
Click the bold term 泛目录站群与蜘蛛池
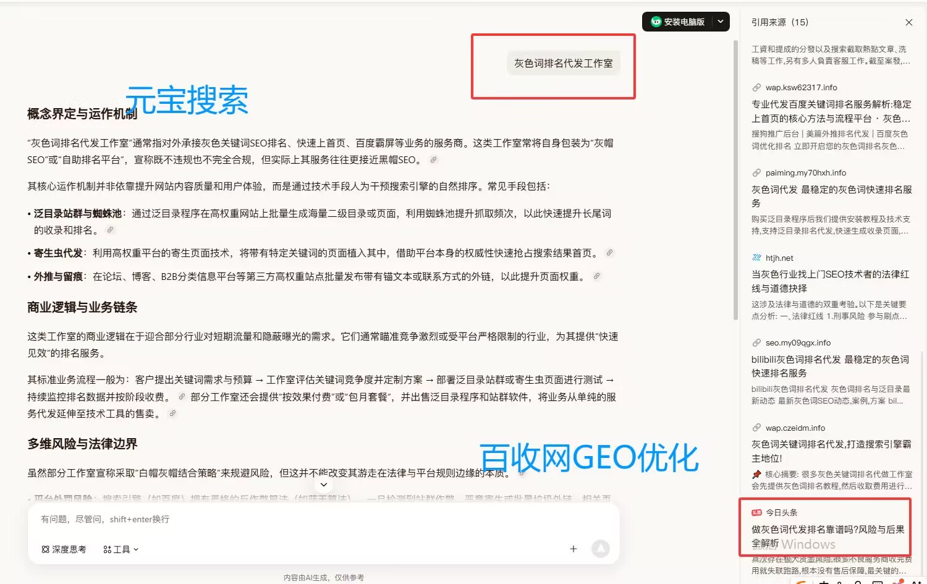tap(78, 213)
